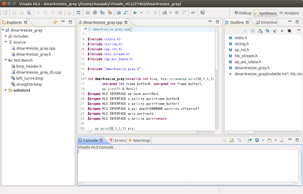Expand the Includes node
Image resolution: width=303 pixels, height=194 pixels.
(x=6, y=36)
